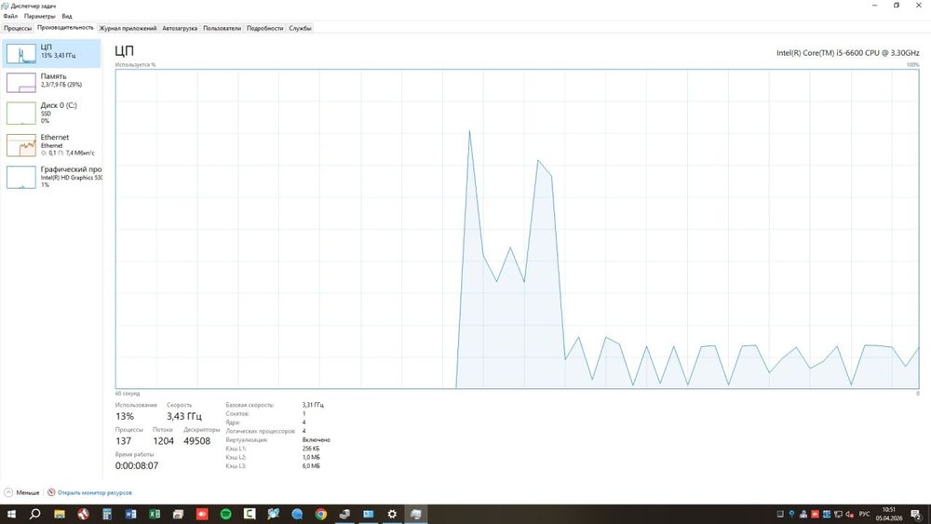This screenshot has height=524, width=931.
Task: Click the 3,43 ГГц speed value
Action: pos(184,417)
